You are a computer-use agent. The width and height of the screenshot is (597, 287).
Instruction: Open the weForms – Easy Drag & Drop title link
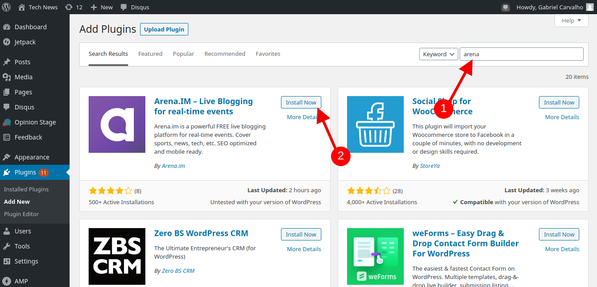[465, 244]
